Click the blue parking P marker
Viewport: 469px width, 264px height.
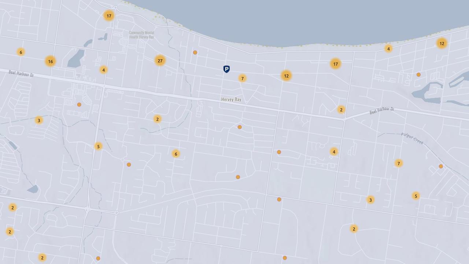(x=226, y=69)
